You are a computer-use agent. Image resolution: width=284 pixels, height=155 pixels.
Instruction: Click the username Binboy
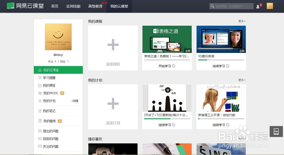58,55
